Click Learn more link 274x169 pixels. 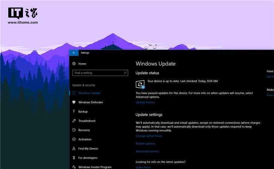click(x=143, y=167)
